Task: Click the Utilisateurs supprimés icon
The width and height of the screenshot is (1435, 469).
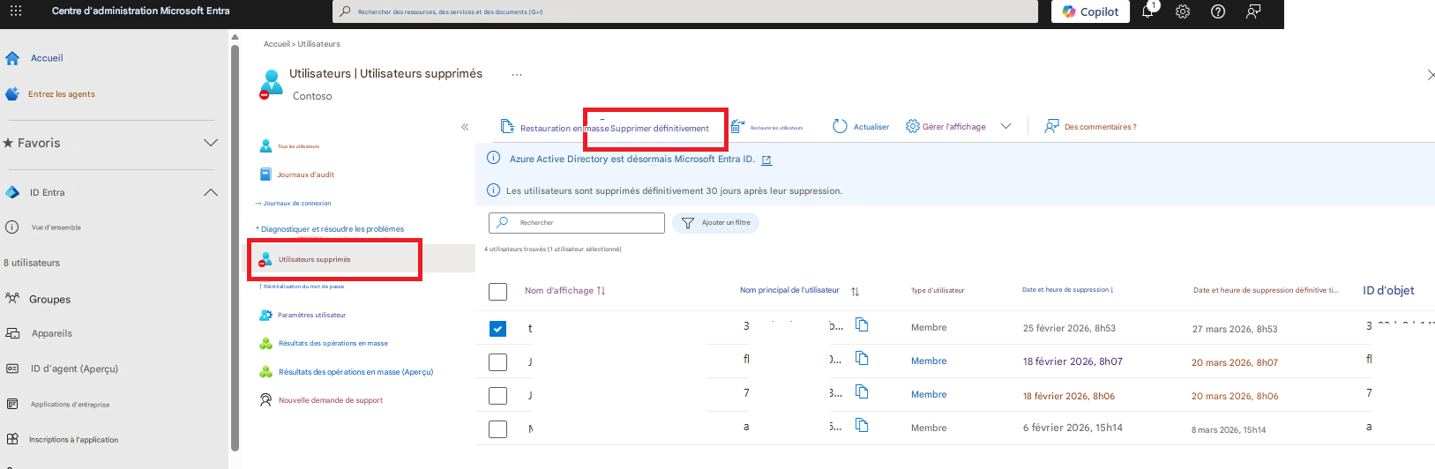Action: (x=265, y=259)
